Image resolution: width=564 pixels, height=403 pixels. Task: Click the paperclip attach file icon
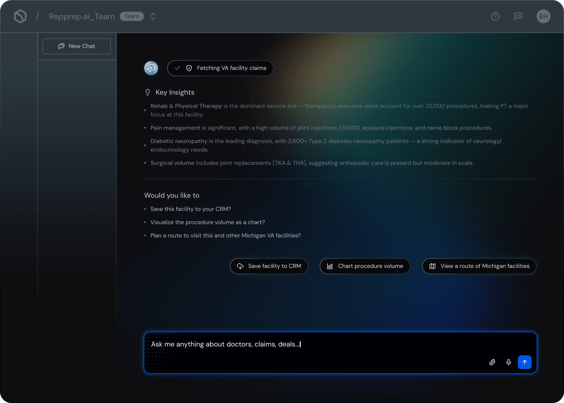coord(492,362)
